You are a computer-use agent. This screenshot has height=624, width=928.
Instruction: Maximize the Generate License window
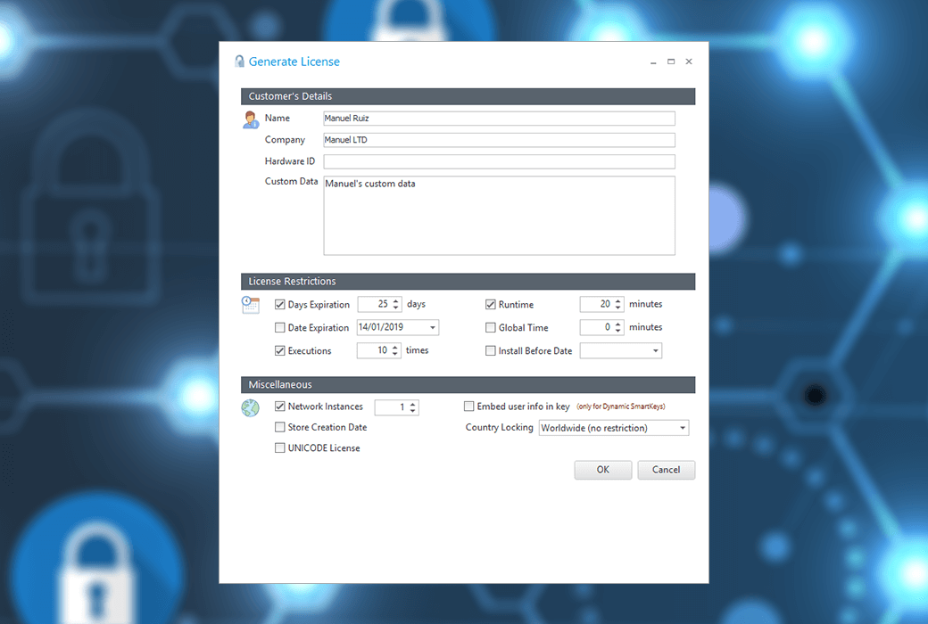click(x=671, y=62)
